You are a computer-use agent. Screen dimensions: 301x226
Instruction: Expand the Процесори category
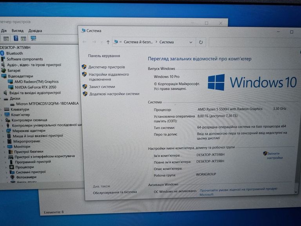pyautogui.click(x=5, y=167)
